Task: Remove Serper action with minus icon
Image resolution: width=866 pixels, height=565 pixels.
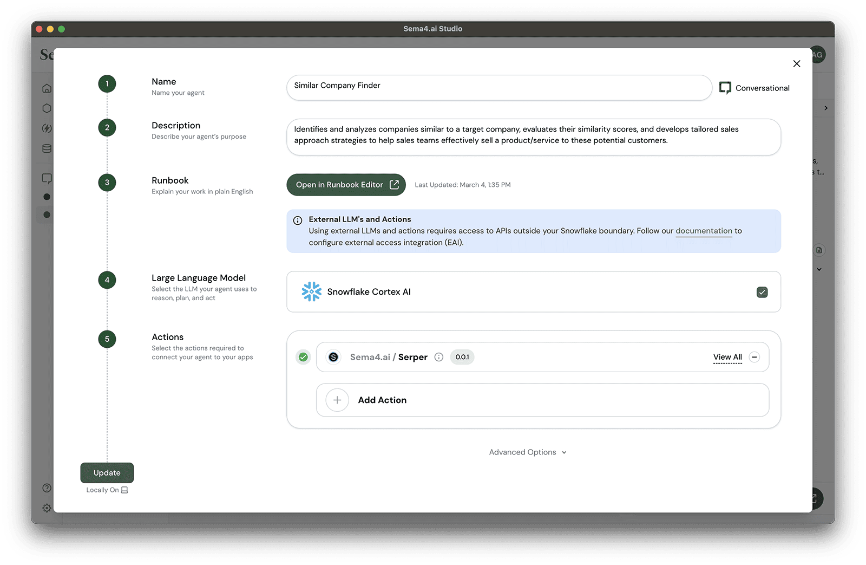Action: [754, 357]
